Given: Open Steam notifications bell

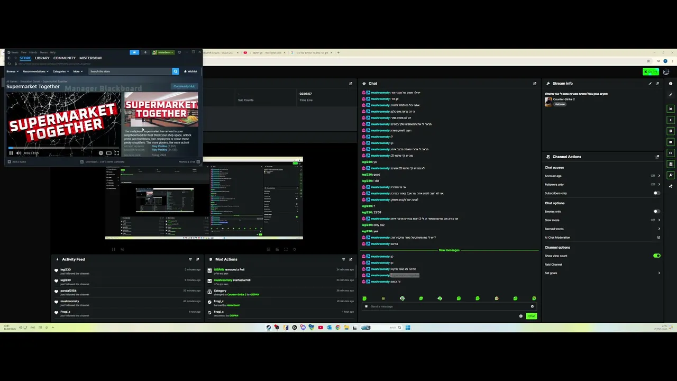Looking at the screenshot, I should click(145, 52).
